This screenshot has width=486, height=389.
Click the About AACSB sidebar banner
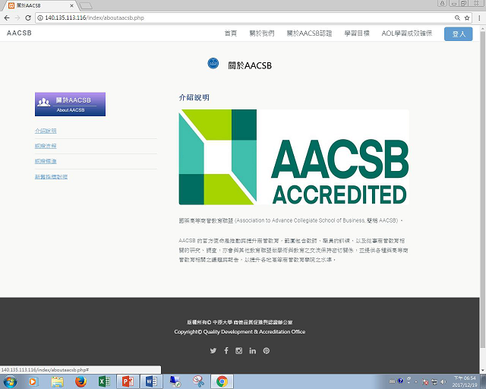[x=70, y=104]
